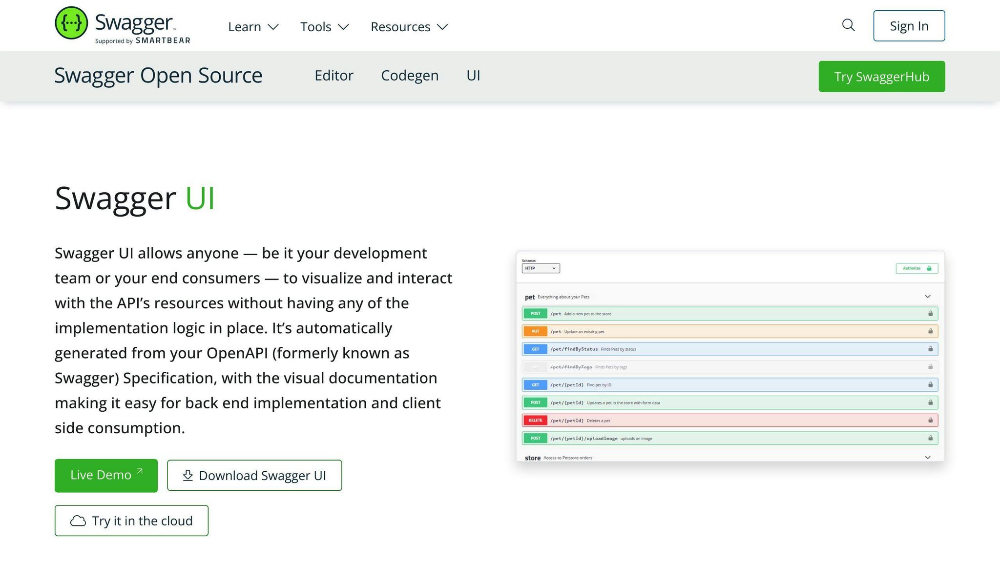This screenshot has width=1000, height=562.
Task: Click the lock icon on the POST /pet endpoint
Action: [x=930, y=313]
